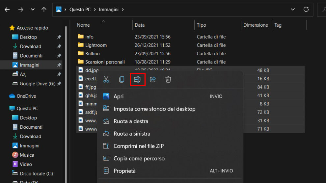Image resolution: width=326 pixels, height=183 pixels.
Task: Select Ruota a destra option
Action: [x=131, y=121]
